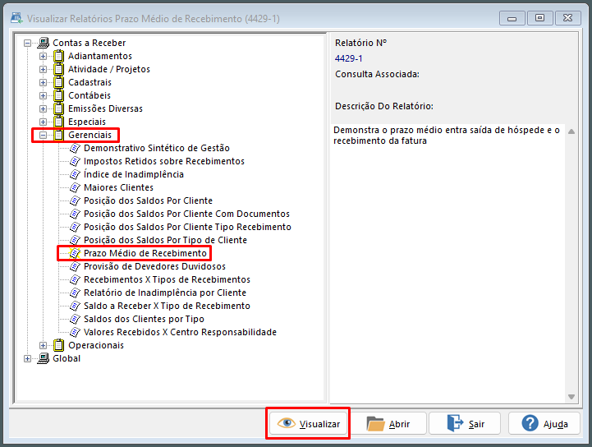Select Demonstrativo Sintético de Gestão report
The width and height of the screenshot is (592, 447).
pyautogui.click(x=157, y=148)
